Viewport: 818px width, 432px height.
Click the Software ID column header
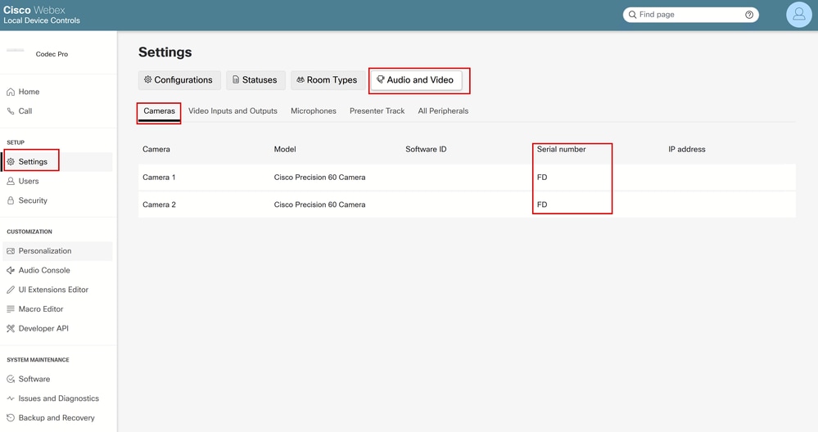(426, 149)
